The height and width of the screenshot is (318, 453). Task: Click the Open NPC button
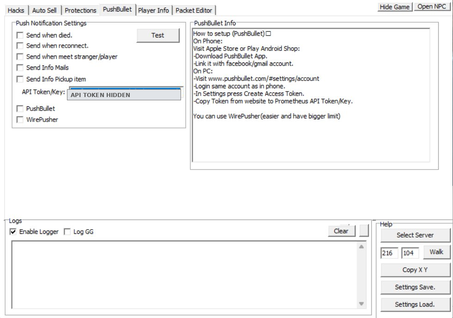[x=432, y=6]
